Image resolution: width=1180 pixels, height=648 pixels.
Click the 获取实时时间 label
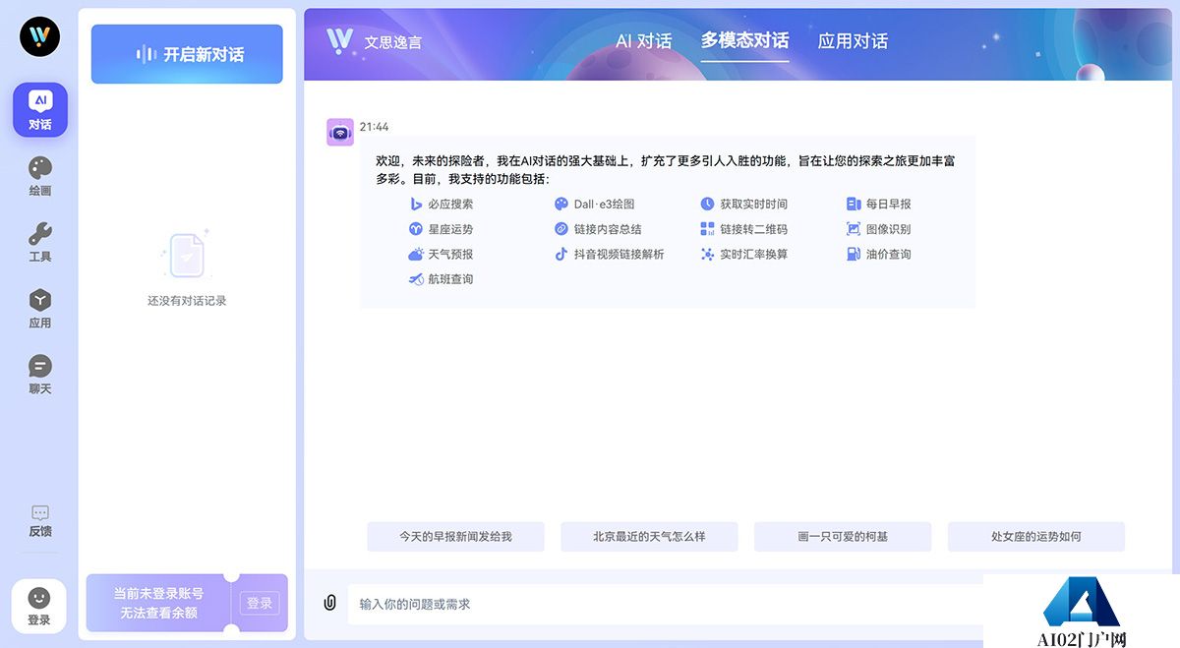pyautogui.click(x=753, y=204)
